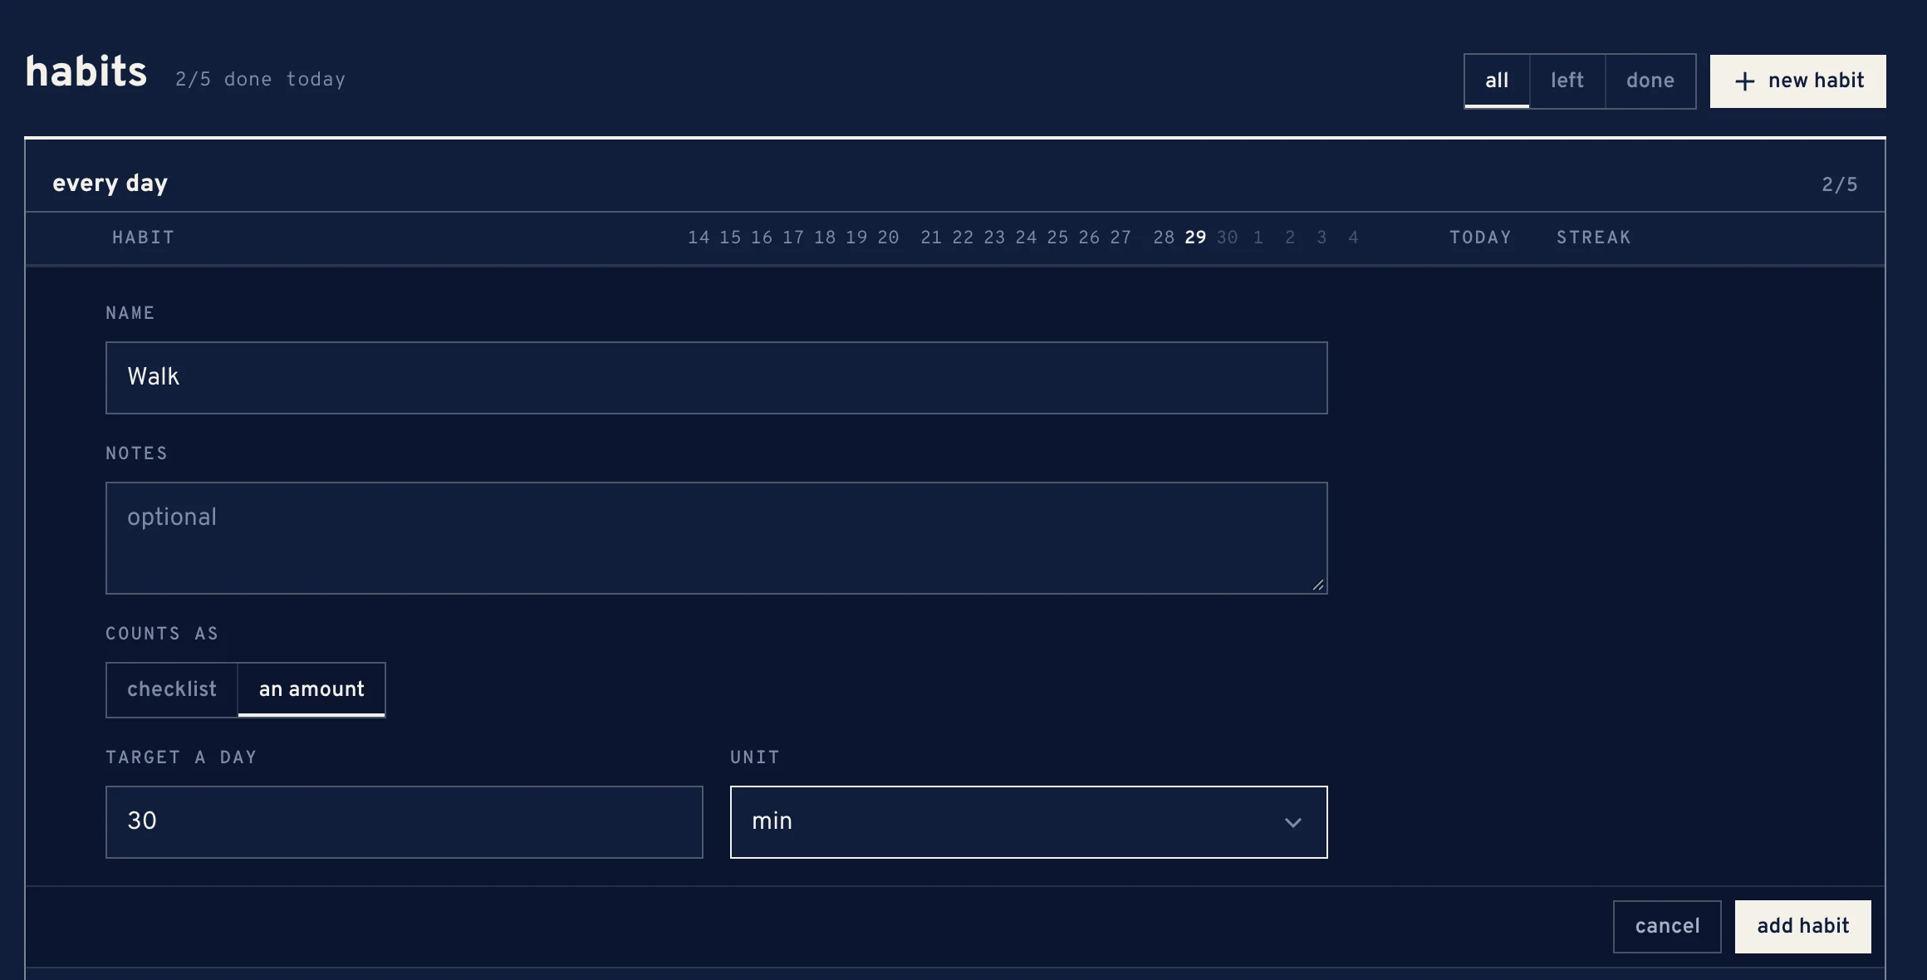Image resolution: width=1927 pixels, height=980 pixels.
Task: Edit the Target a day value 30
Action: coord(404,821)
